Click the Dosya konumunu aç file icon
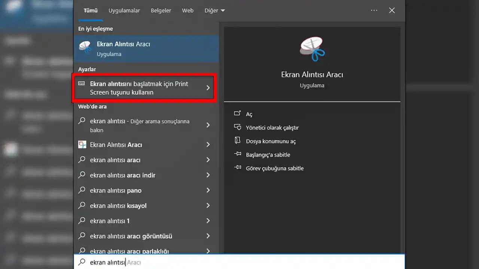479x269 pixels. click(237, 140)
